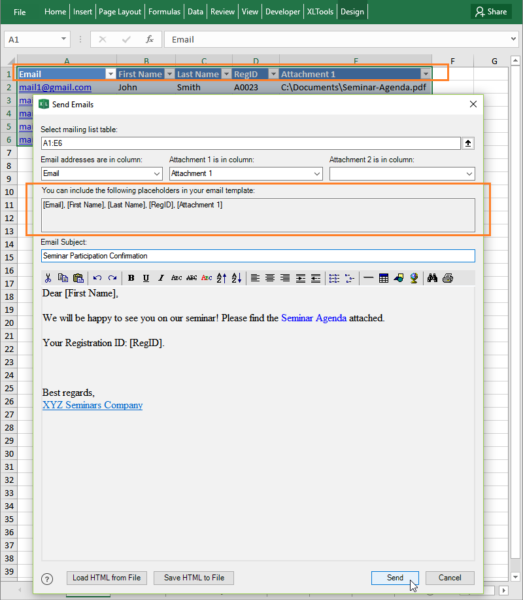Insert a hyperlink using the globe icon
523x600 pixels.
coord(413,277)
